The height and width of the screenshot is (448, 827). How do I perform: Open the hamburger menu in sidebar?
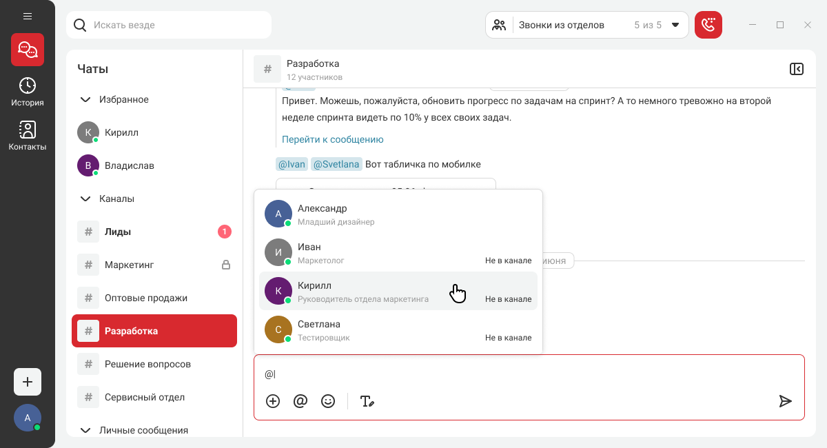pos(28,16)
